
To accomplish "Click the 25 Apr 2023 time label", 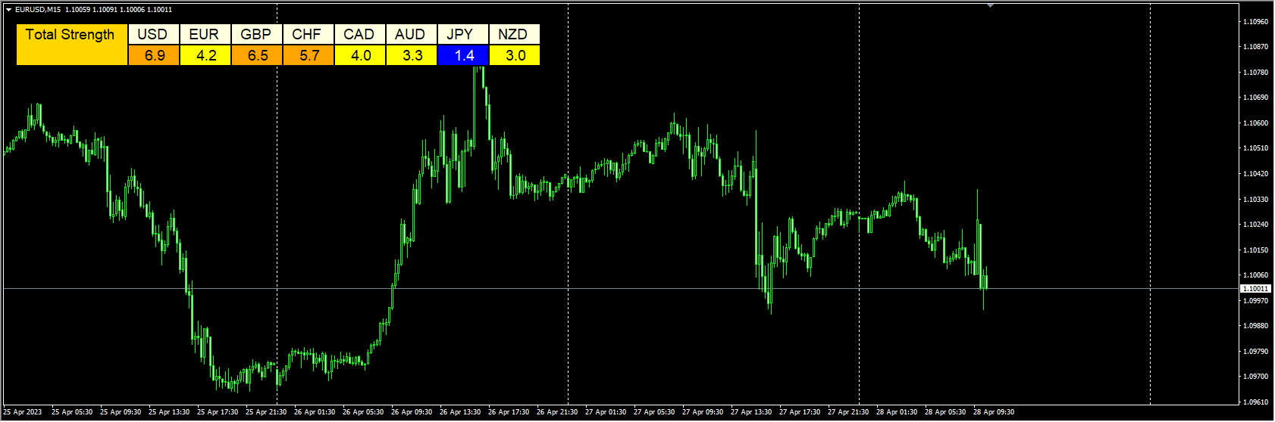I will click(x=23, y=412).
